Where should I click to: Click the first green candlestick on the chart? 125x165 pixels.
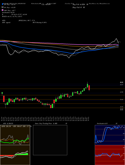click(2, 93)
